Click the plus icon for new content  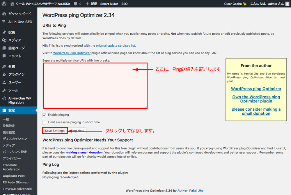pos(87,4)
